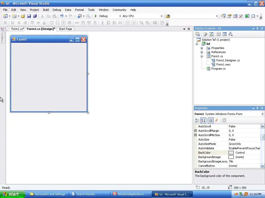Click the Solution Explorer Properties icon

tap(198, 34)
